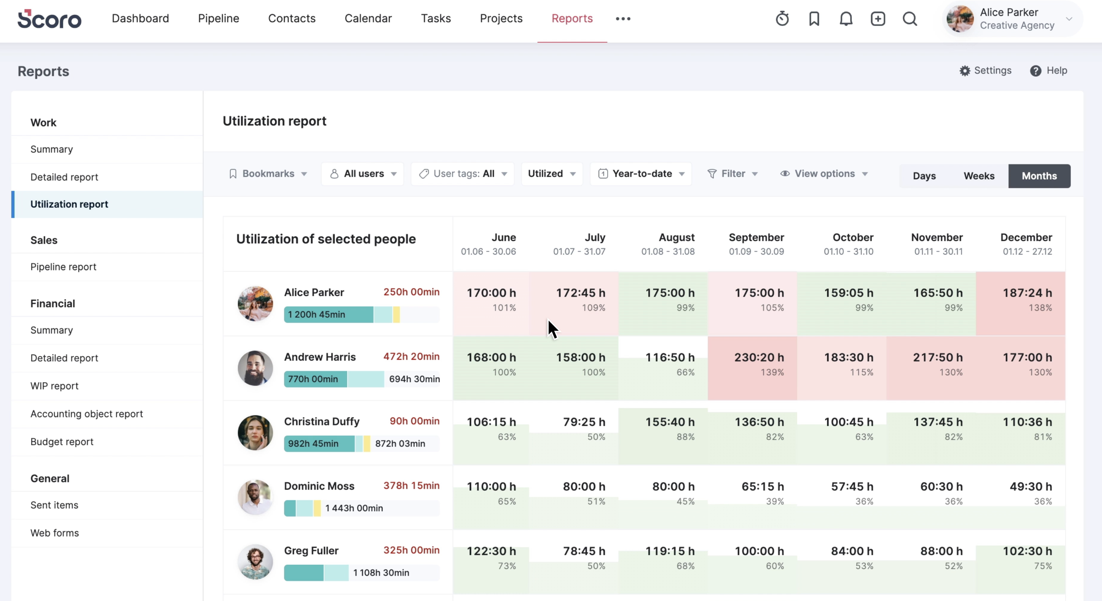Open notifications bell icon
Image resolution: width=1102 pixels, height=601 pixels.
click(x=846, y=19)
